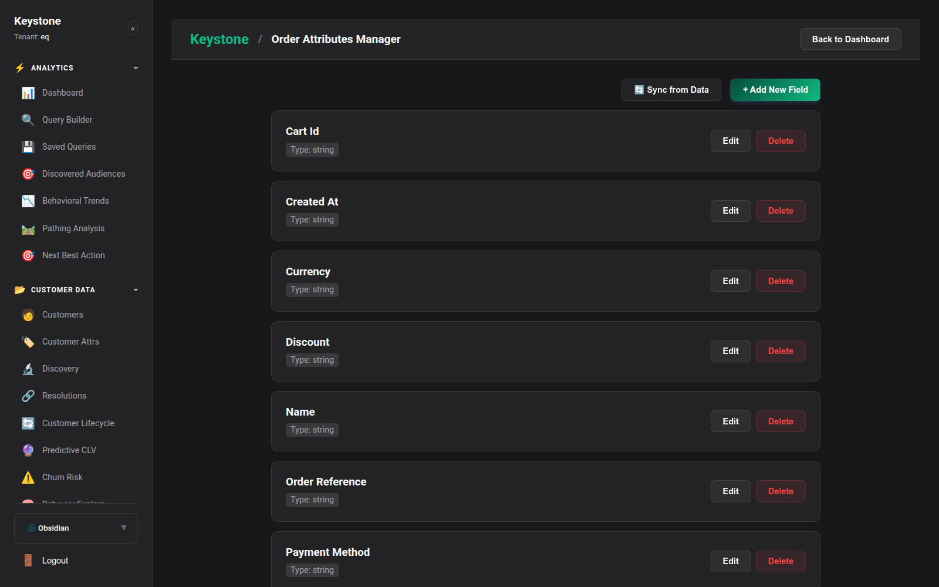This screenshot has width=939, height=587.
Task: Click the Dashboard bar chart icon
Action: (28, 93)
